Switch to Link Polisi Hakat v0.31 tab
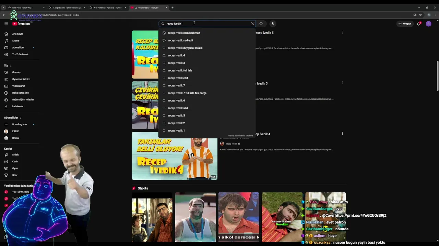Image resolution: width=439 pixels, height=246 pixels. coord(26,8)
